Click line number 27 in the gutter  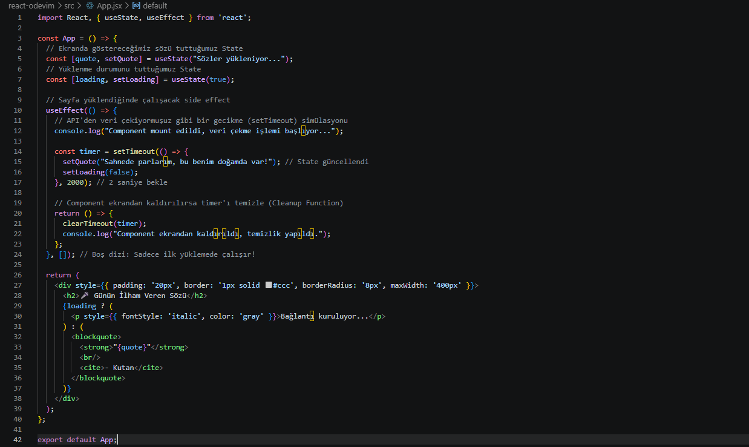coord(18,285)
